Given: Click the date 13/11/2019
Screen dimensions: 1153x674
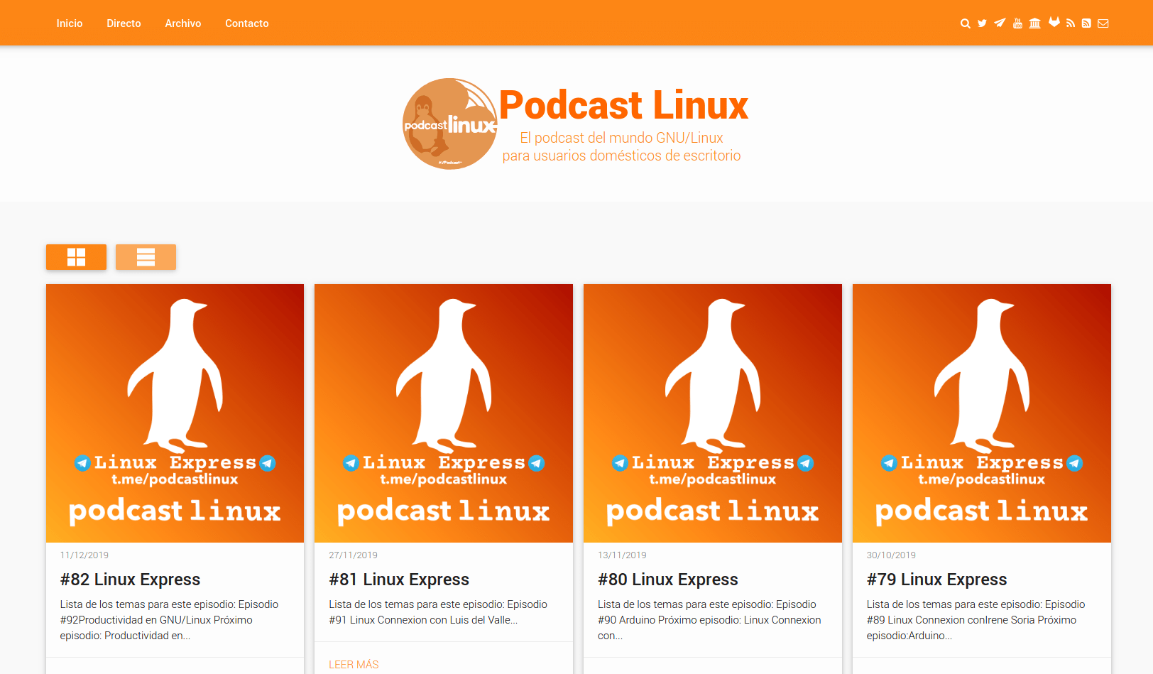Looking at the screenshot, I should 622,555.
